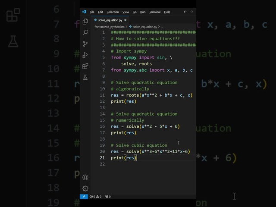
Task: Close the solve_equation.py tab
Action: pyautogui.click(x=125, y=20)
